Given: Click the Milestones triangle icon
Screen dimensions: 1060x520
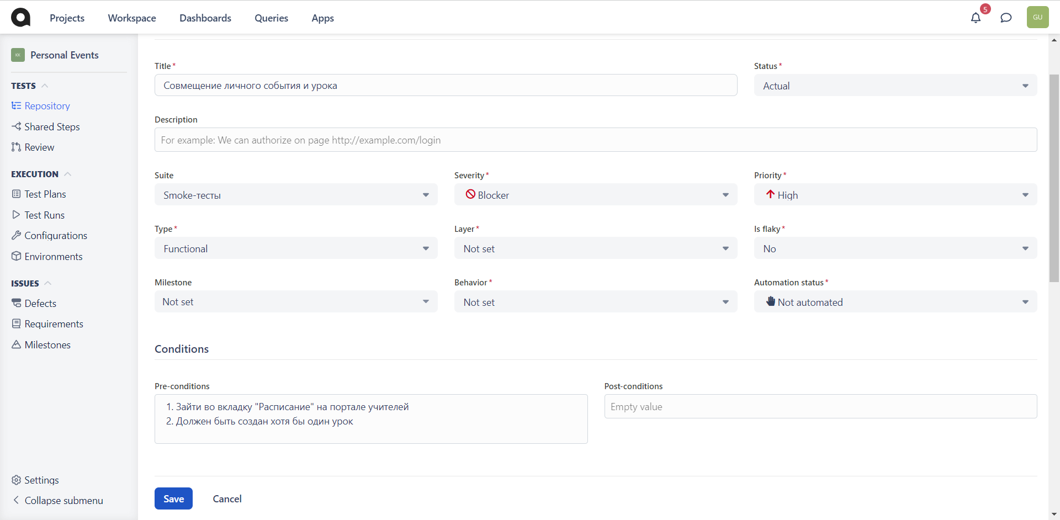Looking at the screenshot, I should point(16,344).
